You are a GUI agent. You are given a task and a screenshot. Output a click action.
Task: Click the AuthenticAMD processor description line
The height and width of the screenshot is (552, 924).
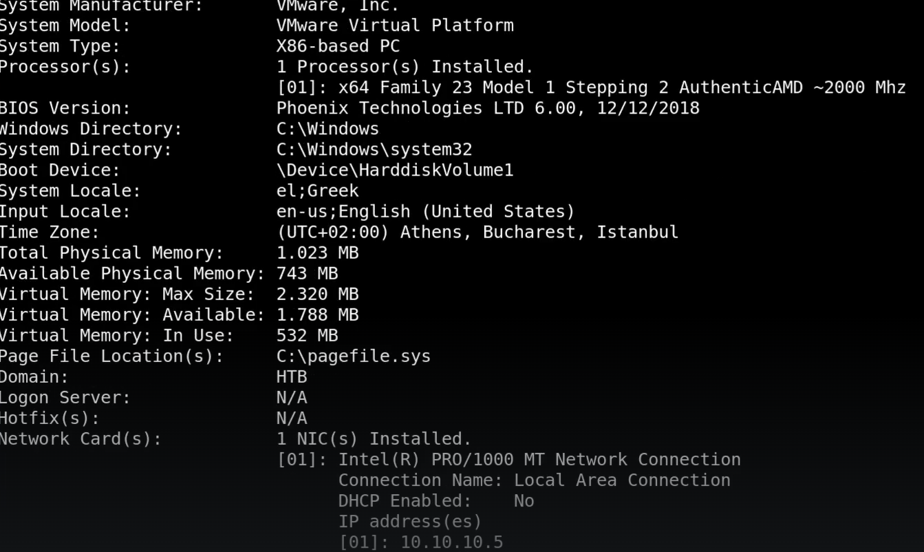[591, 88]
